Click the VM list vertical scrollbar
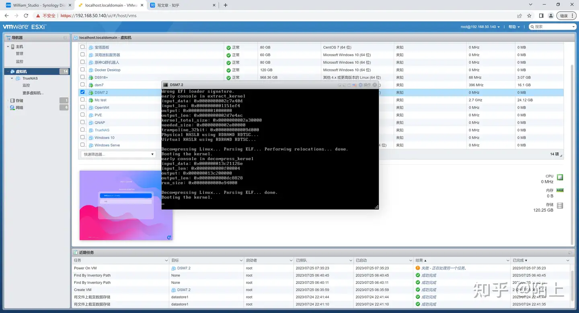579x313 pixels. [573, 154]
